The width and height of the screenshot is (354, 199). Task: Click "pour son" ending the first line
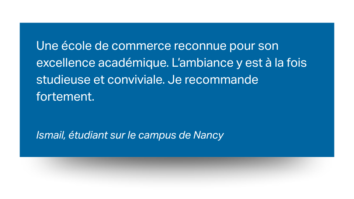[254, 46]
